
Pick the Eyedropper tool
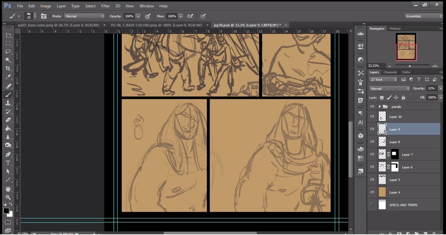click(x=8, y=77)
